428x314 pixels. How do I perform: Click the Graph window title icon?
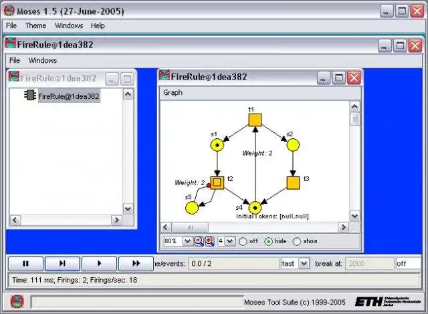pos(165,75)
